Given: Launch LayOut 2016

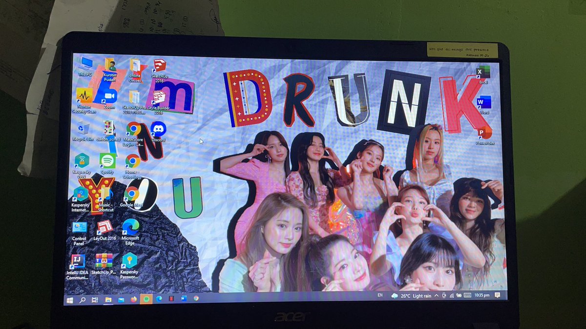Looking at the screenshot, I should point(105,230).
